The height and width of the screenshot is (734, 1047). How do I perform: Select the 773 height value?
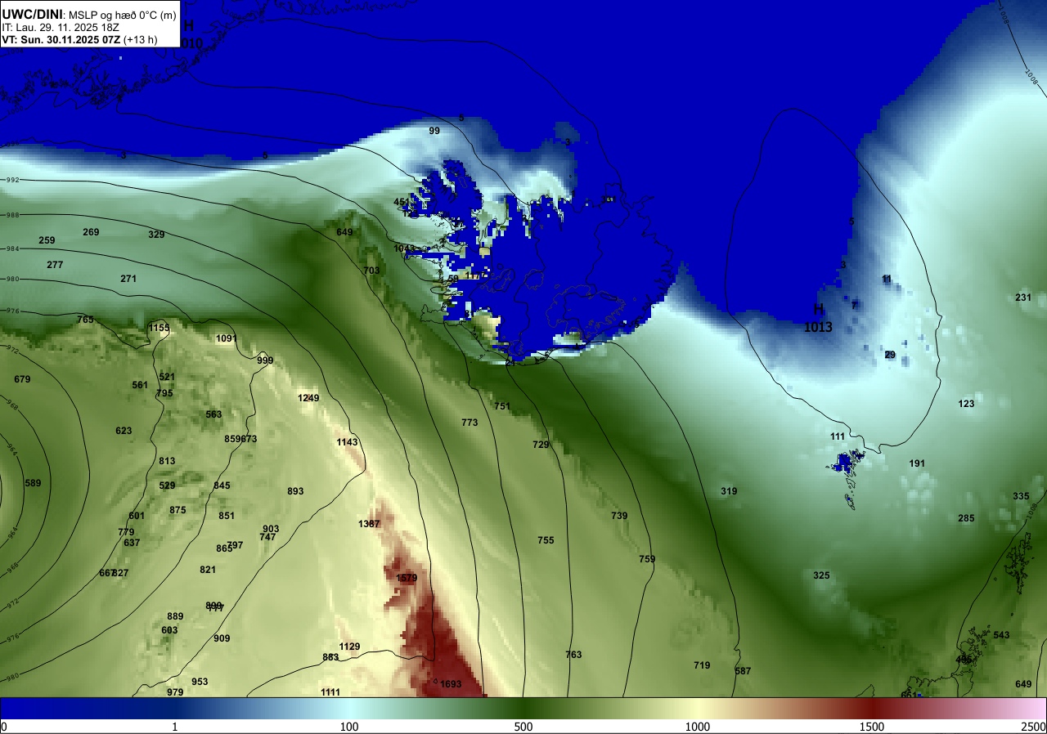pyautogui.click(x=470, y=423)
